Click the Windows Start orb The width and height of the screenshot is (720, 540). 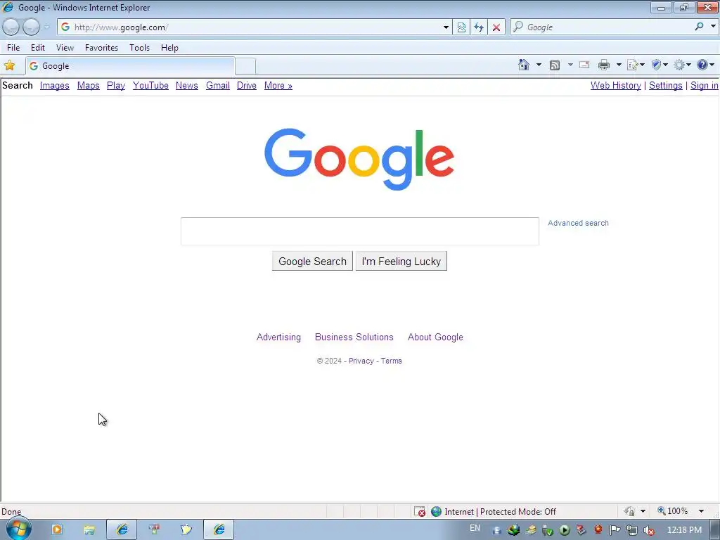[x=18, y=529]
